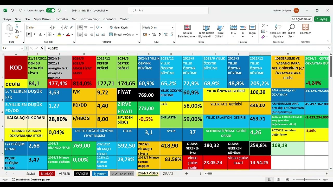
Task: Open the Ekle ribbon tab
Action: tap(27, 19)
